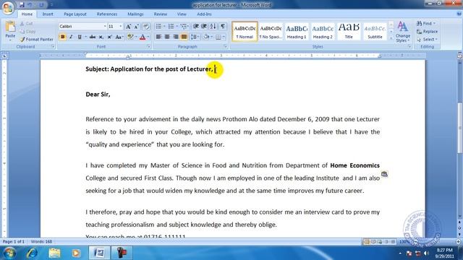Open the References tab
Viewport: 463px width, 260px height.
coord(107,14)
